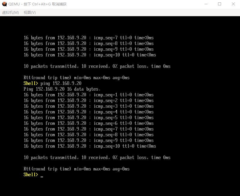Viewport: 240px width, 196px height.
Task: Select the icmp_seq=6 reply line
Action: (88, 123)
